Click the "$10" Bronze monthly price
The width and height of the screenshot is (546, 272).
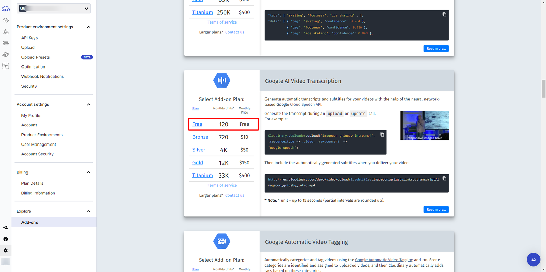pos(244,137)
